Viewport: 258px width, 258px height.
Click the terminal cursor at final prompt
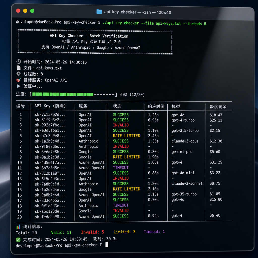[x=107, y=245]
